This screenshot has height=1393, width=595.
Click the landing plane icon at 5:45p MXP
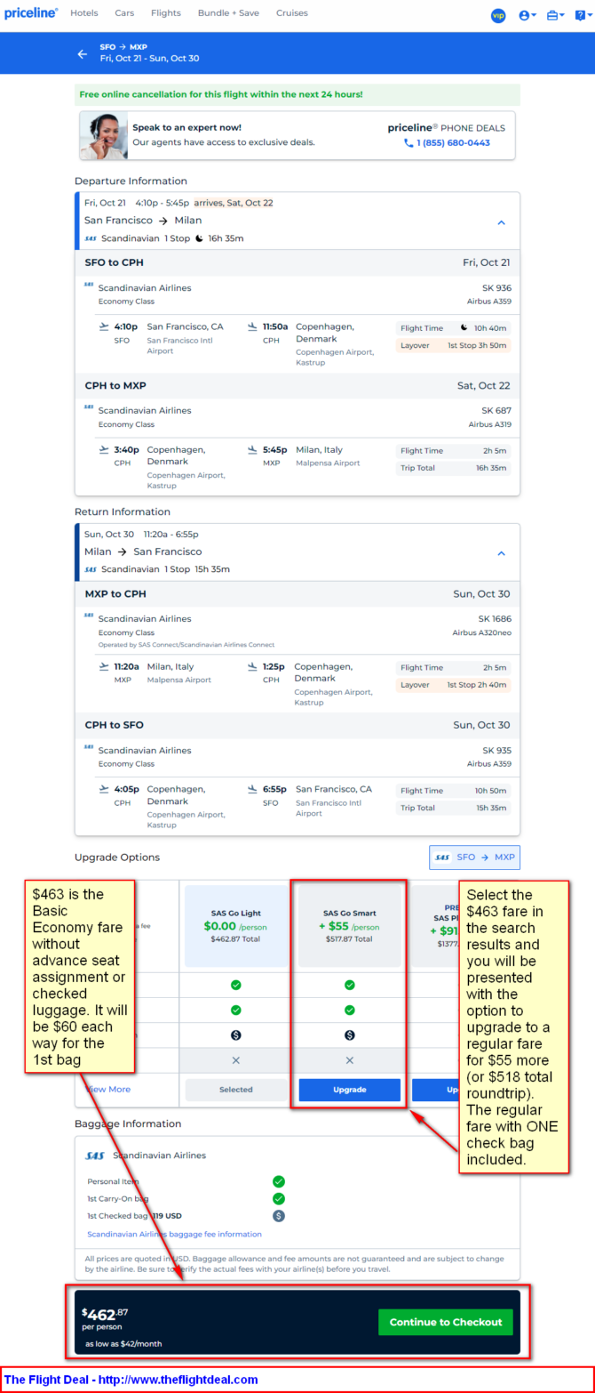pos(253,449)
